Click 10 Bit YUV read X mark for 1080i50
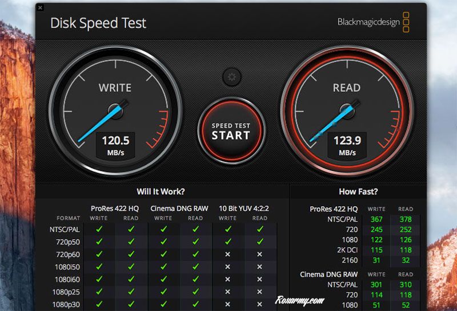Screen dimensions: 457x311 (259, 267)
